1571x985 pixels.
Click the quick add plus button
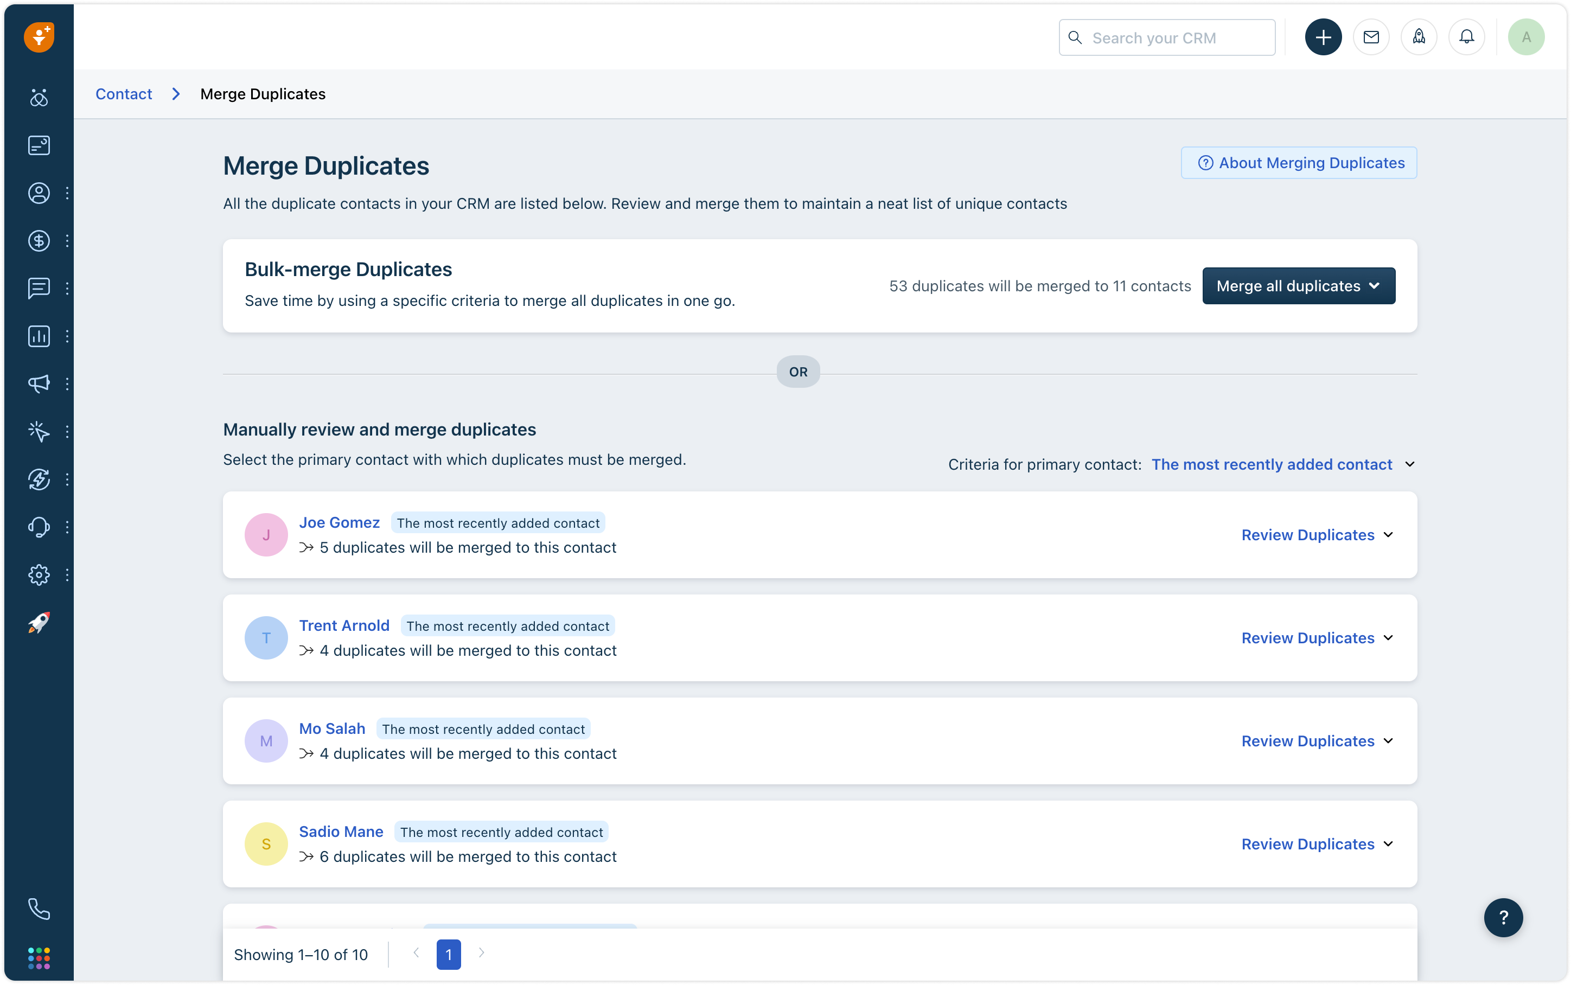coord(1323,37)
